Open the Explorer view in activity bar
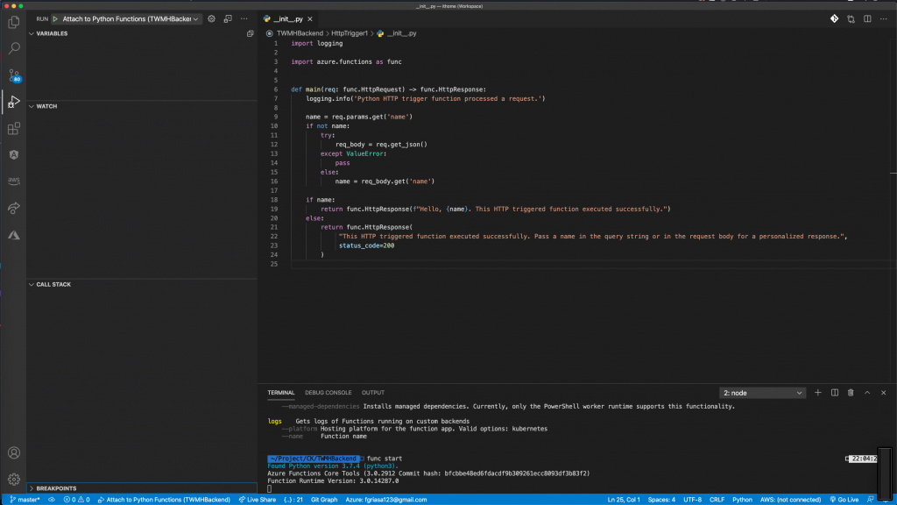Image resolution: width=897 pixels, height=505 pixels. [13, 22]
